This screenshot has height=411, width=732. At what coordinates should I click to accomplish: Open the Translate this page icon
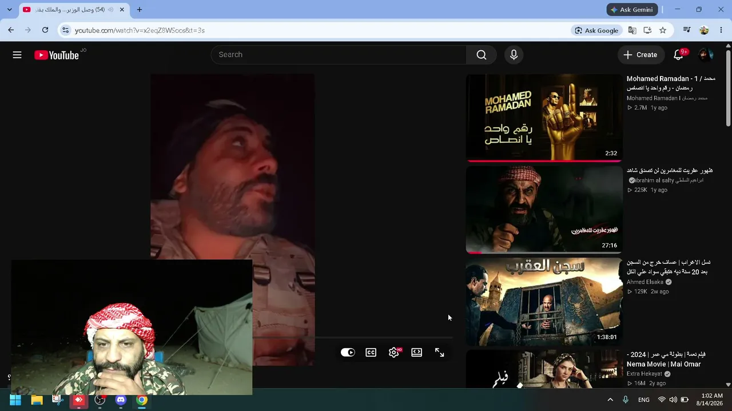click(x=632, y=30)
